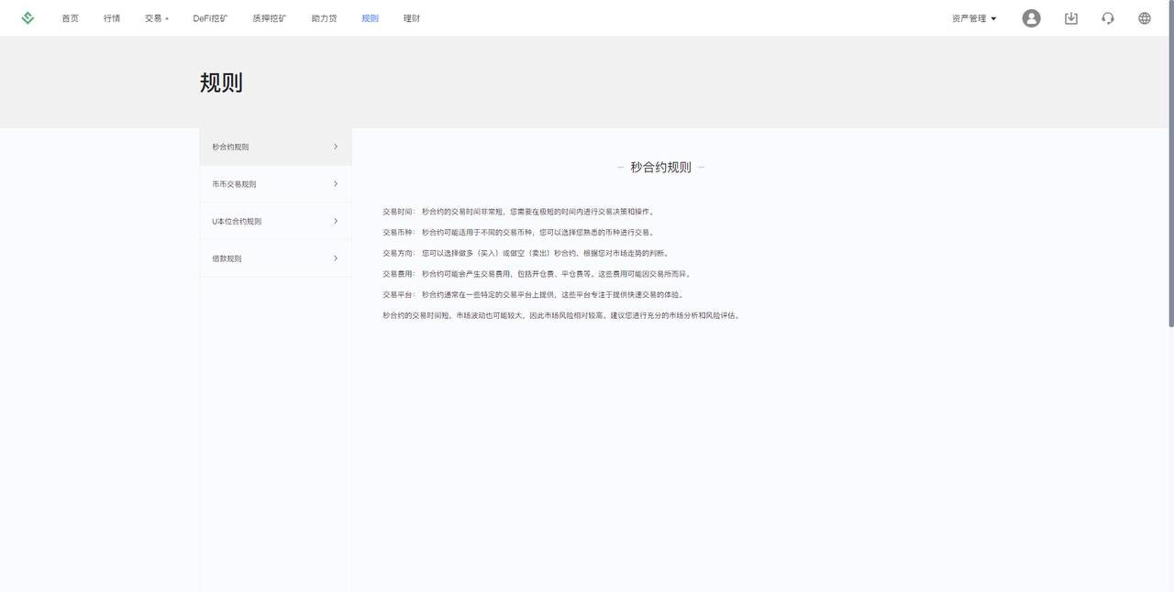Go to the 理财 page
Screen dimensions: 1174x592
coord(412,18)
